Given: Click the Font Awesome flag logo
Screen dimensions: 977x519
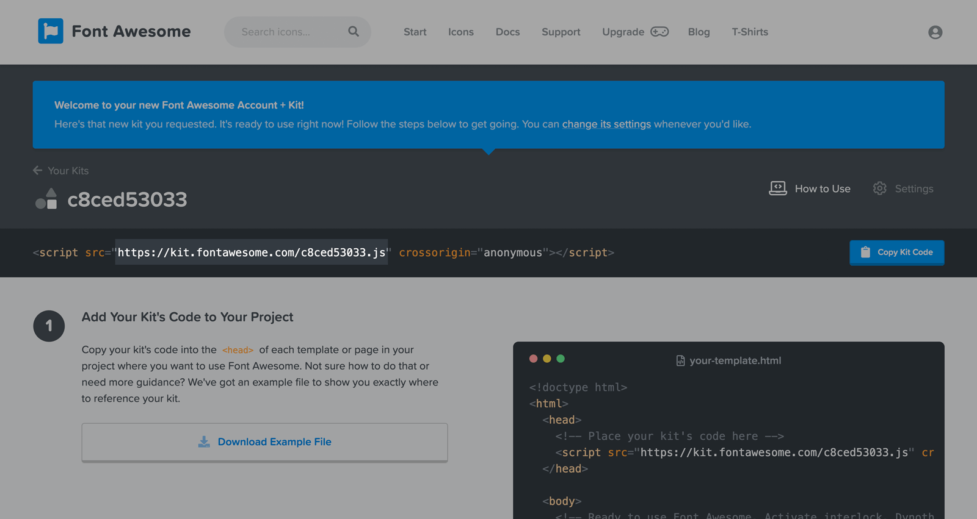Looking at the screenshot, I should point(51,31).
